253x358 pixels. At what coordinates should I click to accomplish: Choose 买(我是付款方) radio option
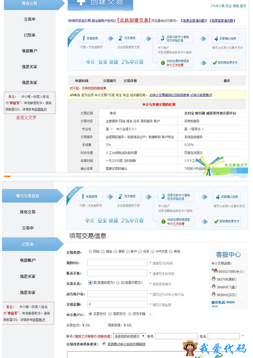click(x=118, y=282)
